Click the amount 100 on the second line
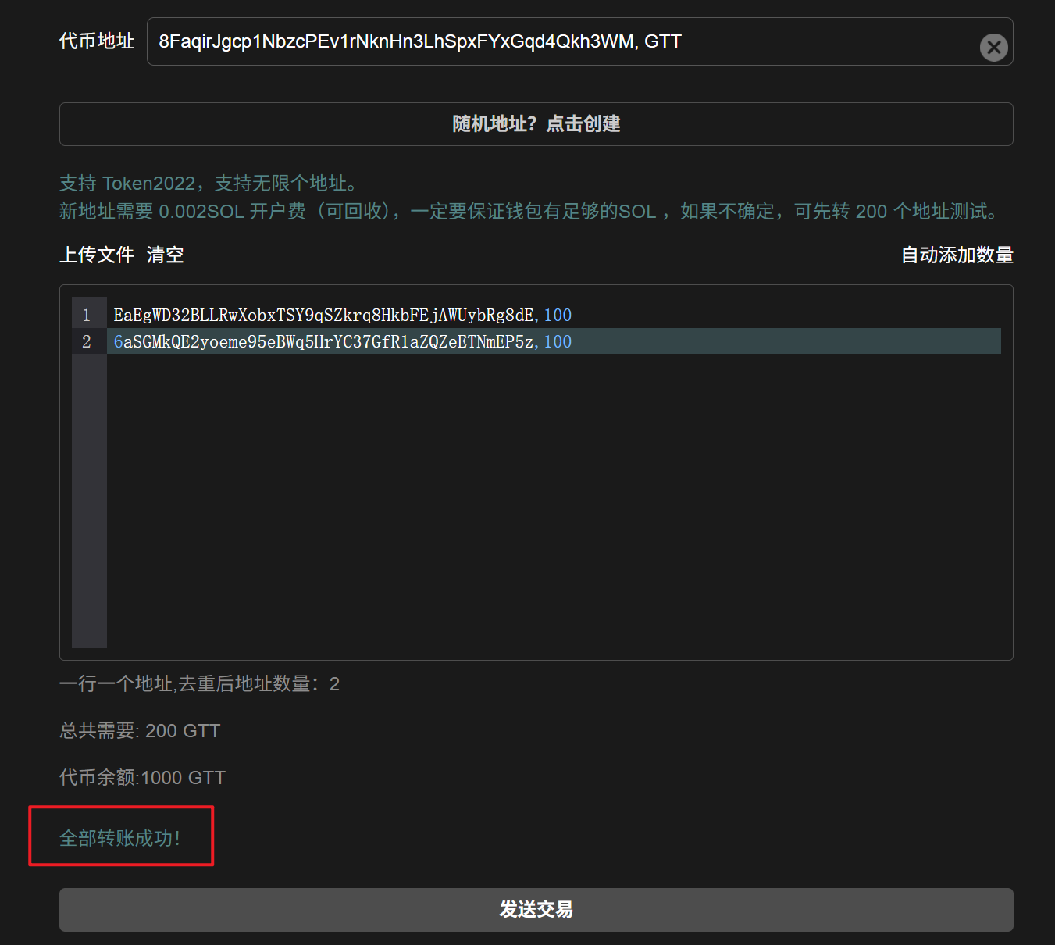Screen dimensions: 1055x945 click(558, 342)
